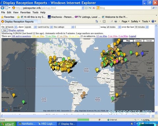Open the 'signals' dropdown

[x=31, y=27]
